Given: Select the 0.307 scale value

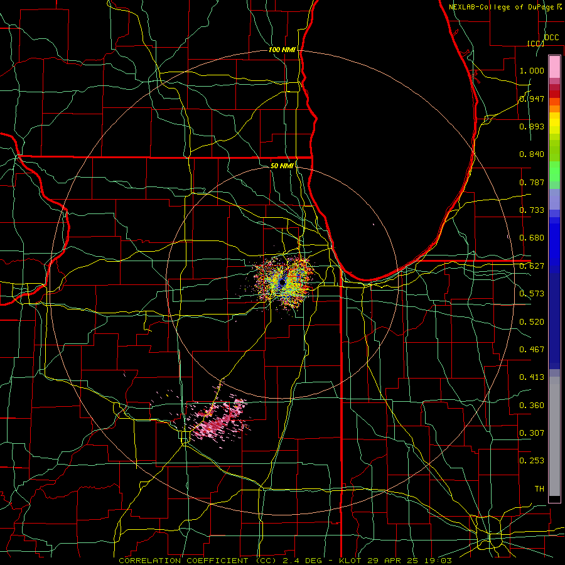Looking at the screenshot, I should point(532,433).
